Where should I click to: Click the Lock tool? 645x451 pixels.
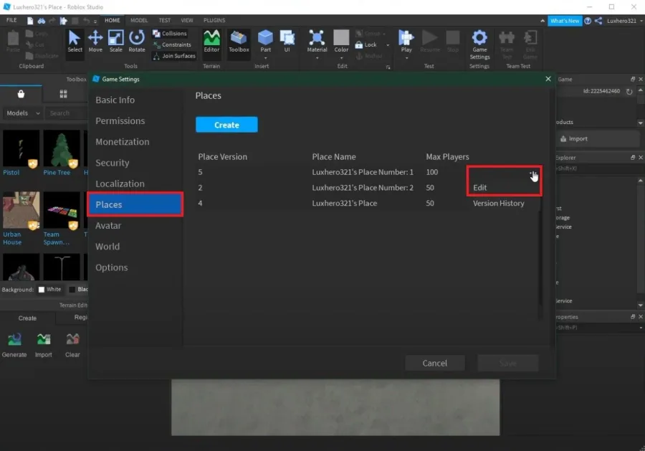(366, 44)
